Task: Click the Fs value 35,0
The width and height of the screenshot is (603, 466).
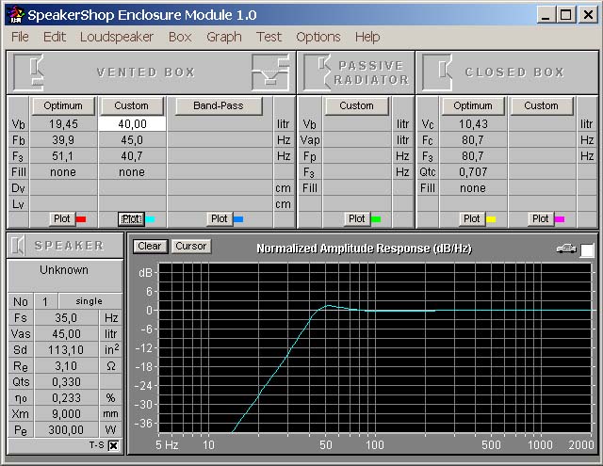Action: pyautogui.click(x=66, y=318)
